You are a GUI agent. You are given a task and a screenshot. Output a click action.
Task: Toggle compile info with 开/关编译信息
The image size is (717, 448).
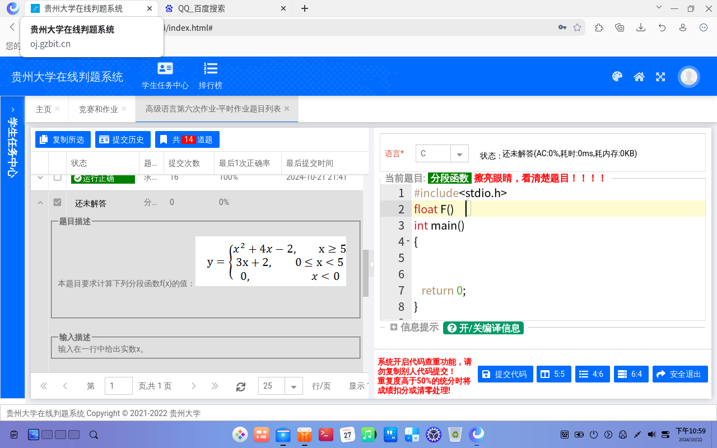483,328
